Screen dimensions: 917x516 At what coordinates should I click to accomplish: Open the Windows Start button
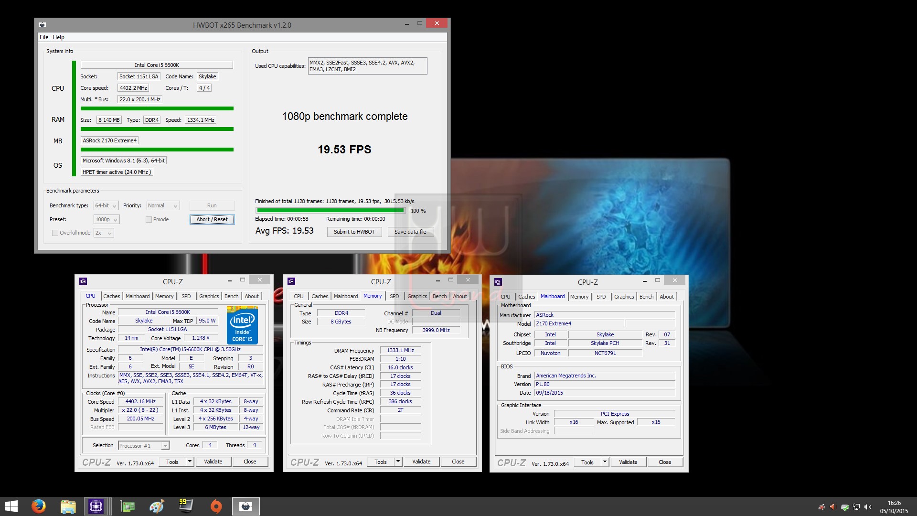point(11,506)
